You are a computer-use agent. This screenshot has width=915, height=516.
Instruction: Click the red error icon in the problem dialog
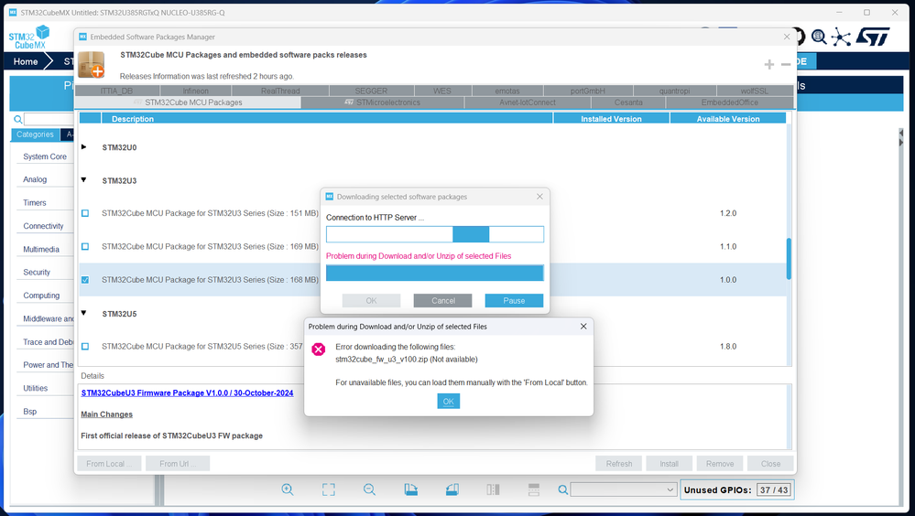[x=319, y=349]
